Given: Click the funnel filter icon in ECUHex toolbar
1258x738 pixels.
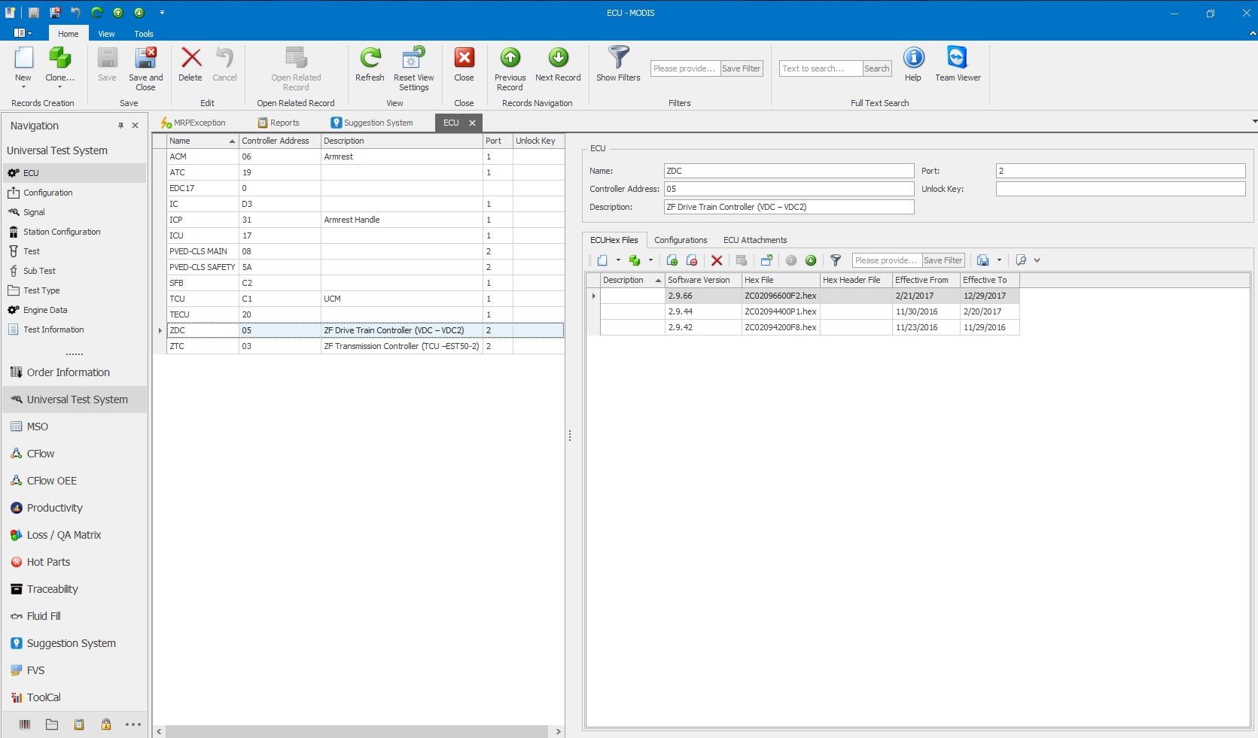Looking at the screenshot, I should tap(836, 260).
